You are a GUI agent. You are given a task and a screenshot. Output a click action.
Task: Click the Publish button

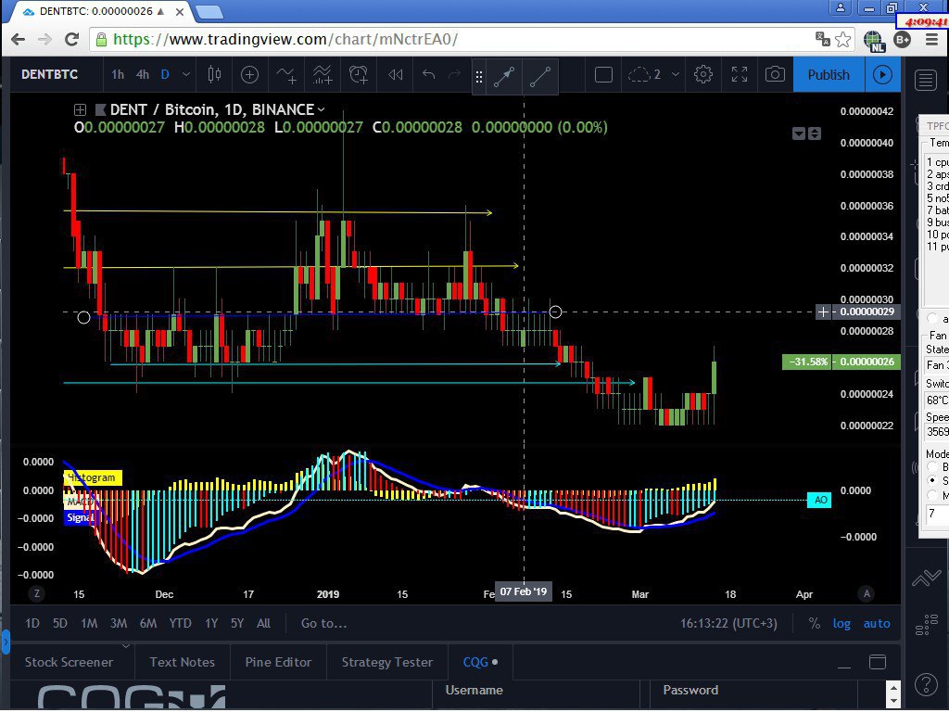tap(829, 74)
